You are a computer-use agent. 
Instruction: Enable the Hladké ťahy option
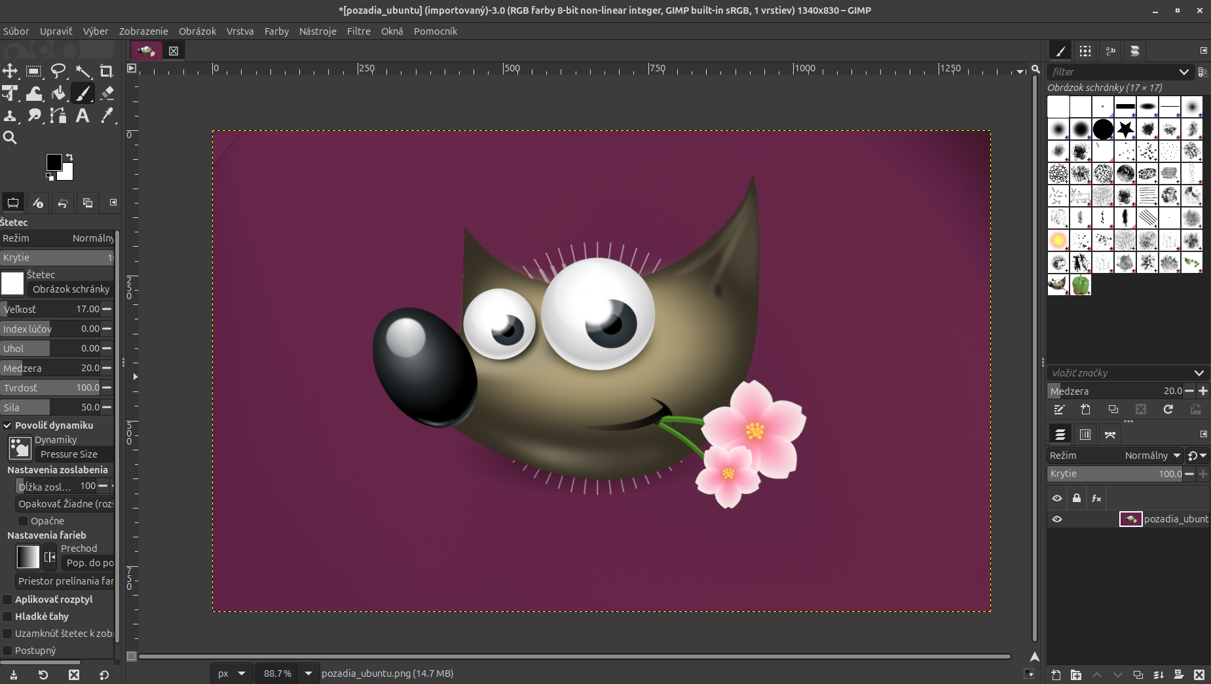pyautogui.click(x=7, y=617)
